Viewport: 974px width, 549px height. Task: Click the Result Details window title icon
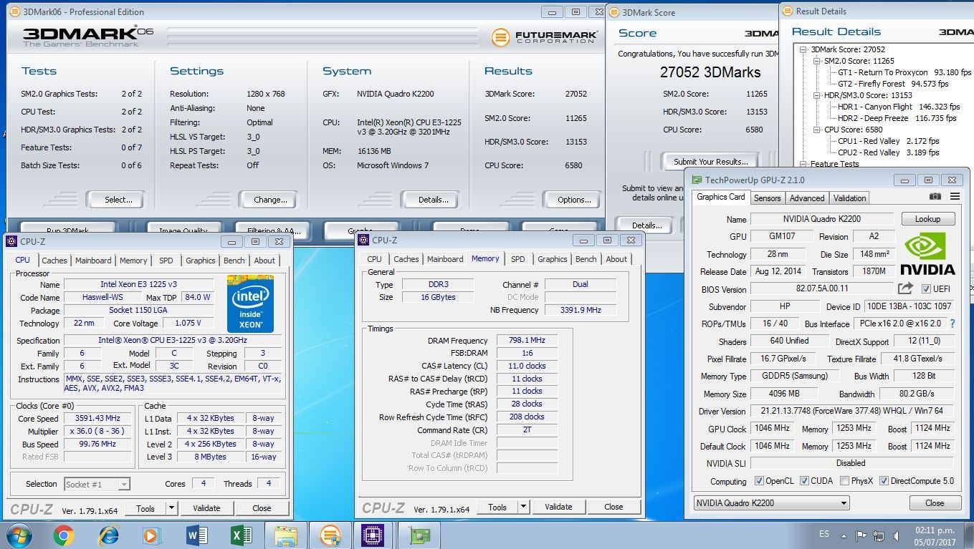787,11
